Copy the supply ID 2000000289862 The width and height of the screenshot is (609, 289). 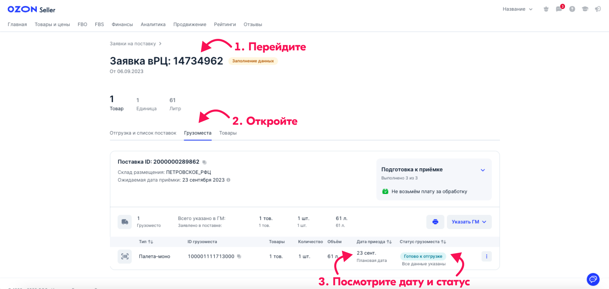coord(204,162)
